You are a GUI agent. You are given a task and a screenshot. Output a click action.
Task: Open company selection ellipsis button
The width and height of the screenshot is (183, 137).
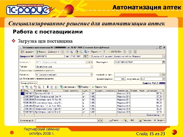click(x=164, y=57)
